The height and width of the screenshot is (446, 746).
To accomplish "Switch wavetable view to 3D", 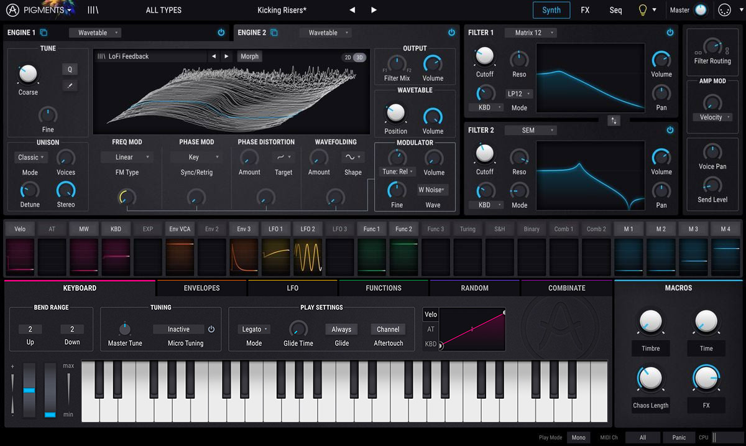I will (359, 57).
